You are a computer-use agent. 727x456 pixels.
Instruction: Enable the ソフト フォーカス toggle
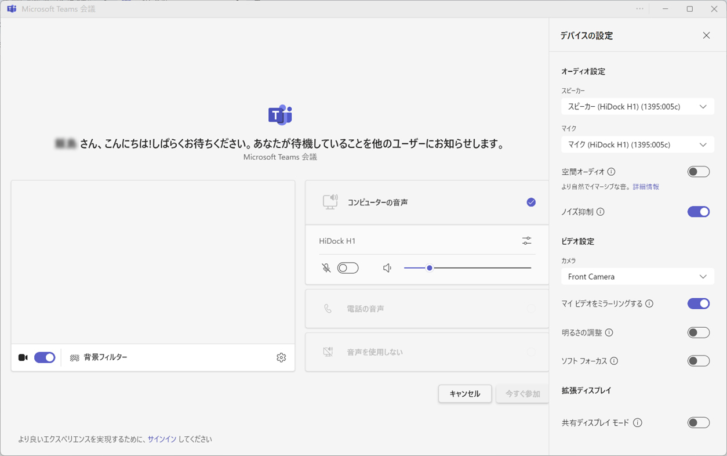click(x=699, y=361)
